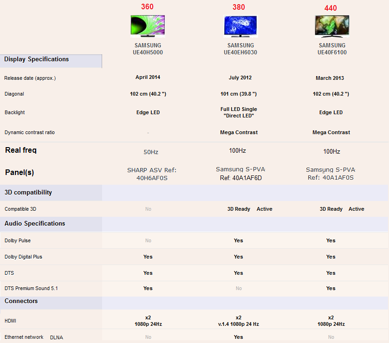Viewport: 389px width, 343px height.
Task: Click Full LED Single "Direct LED" backlight value
Action: click(239, 112)
